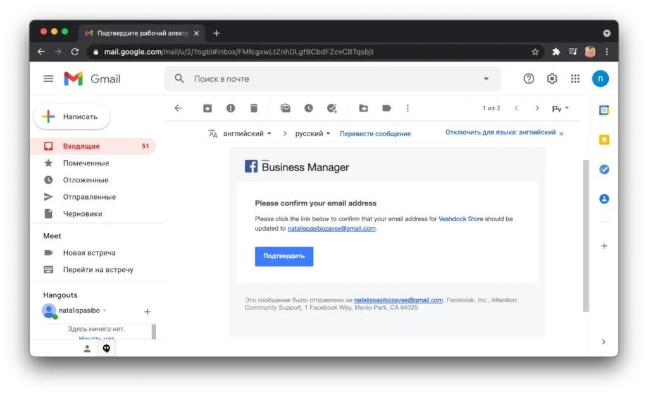Open Входящие folder
The image size is (648, 396).
coord(93,146)
